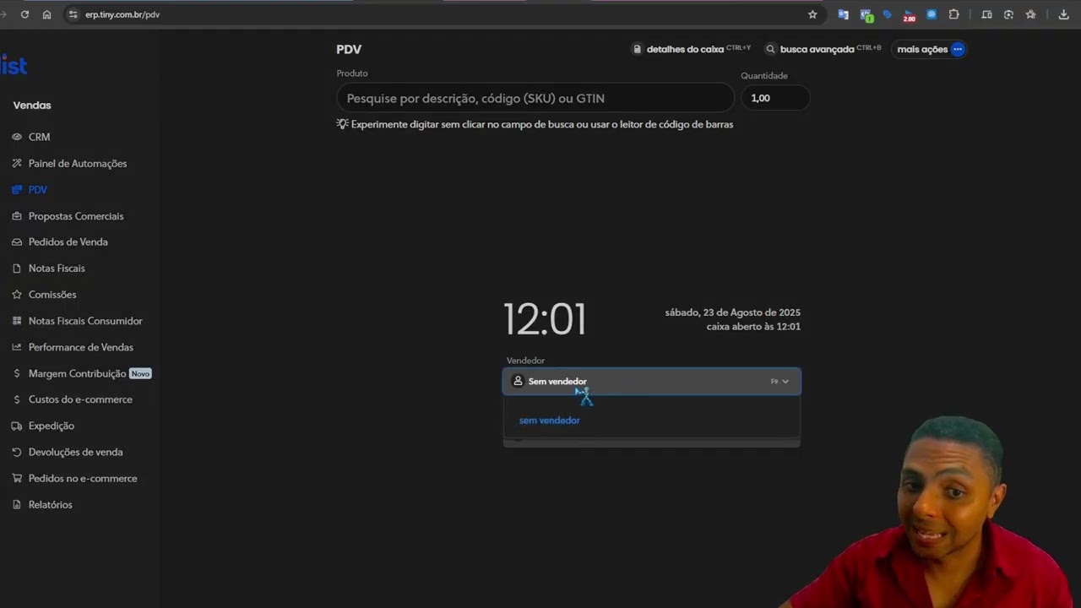This screenshot has width=1081, height=608.
Task: Click the wand icon for Painel de Automações
Action: pos(17,163)
